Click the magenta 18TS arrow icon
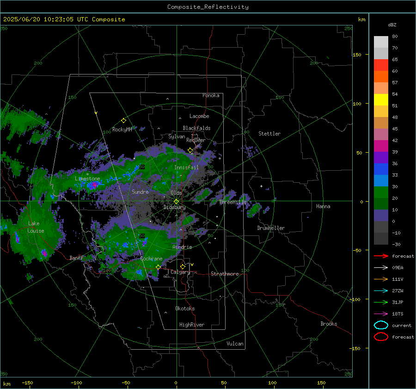Viewport: 416px width, 389px height. click(x=381, y=314)
